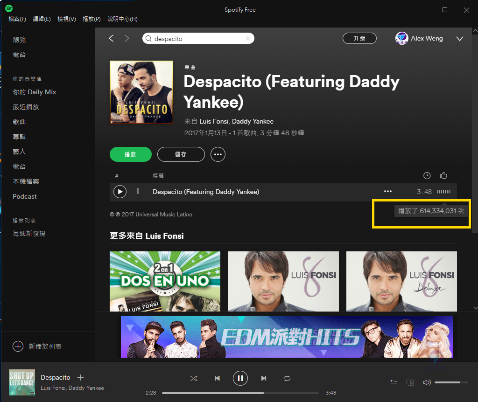Open the 編輯(E) menu
Image resolution: width=478 pixels, height=402 pixels.
(42, 19)
